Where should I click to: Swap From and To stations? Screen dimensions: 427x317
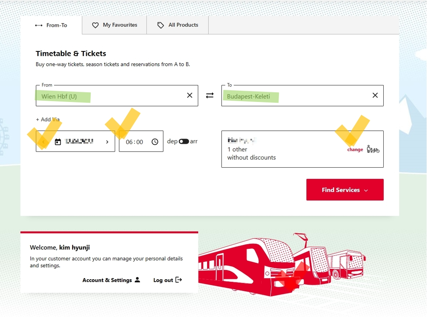(209, 96)
